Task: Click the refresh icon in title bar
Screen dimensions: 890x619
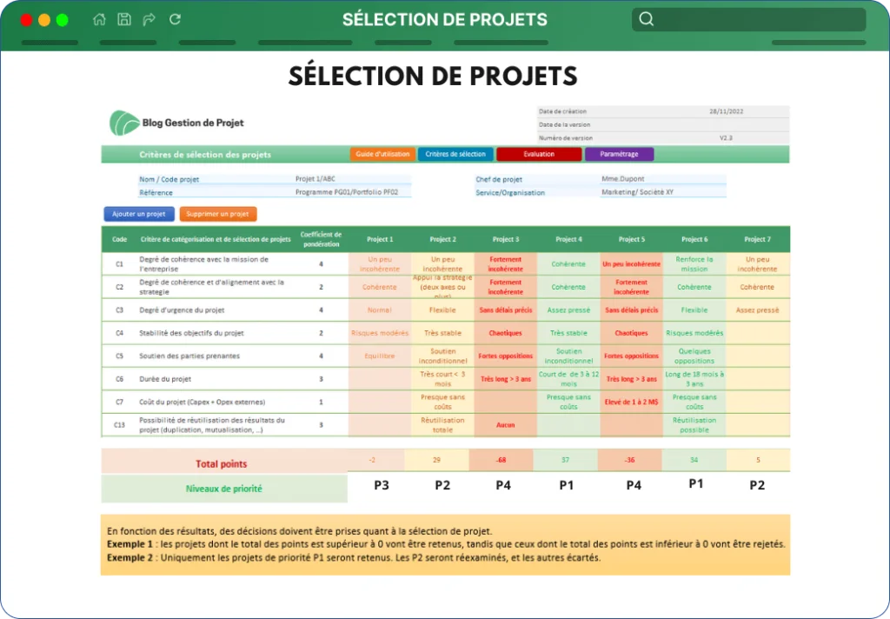Action: [175, 19]
